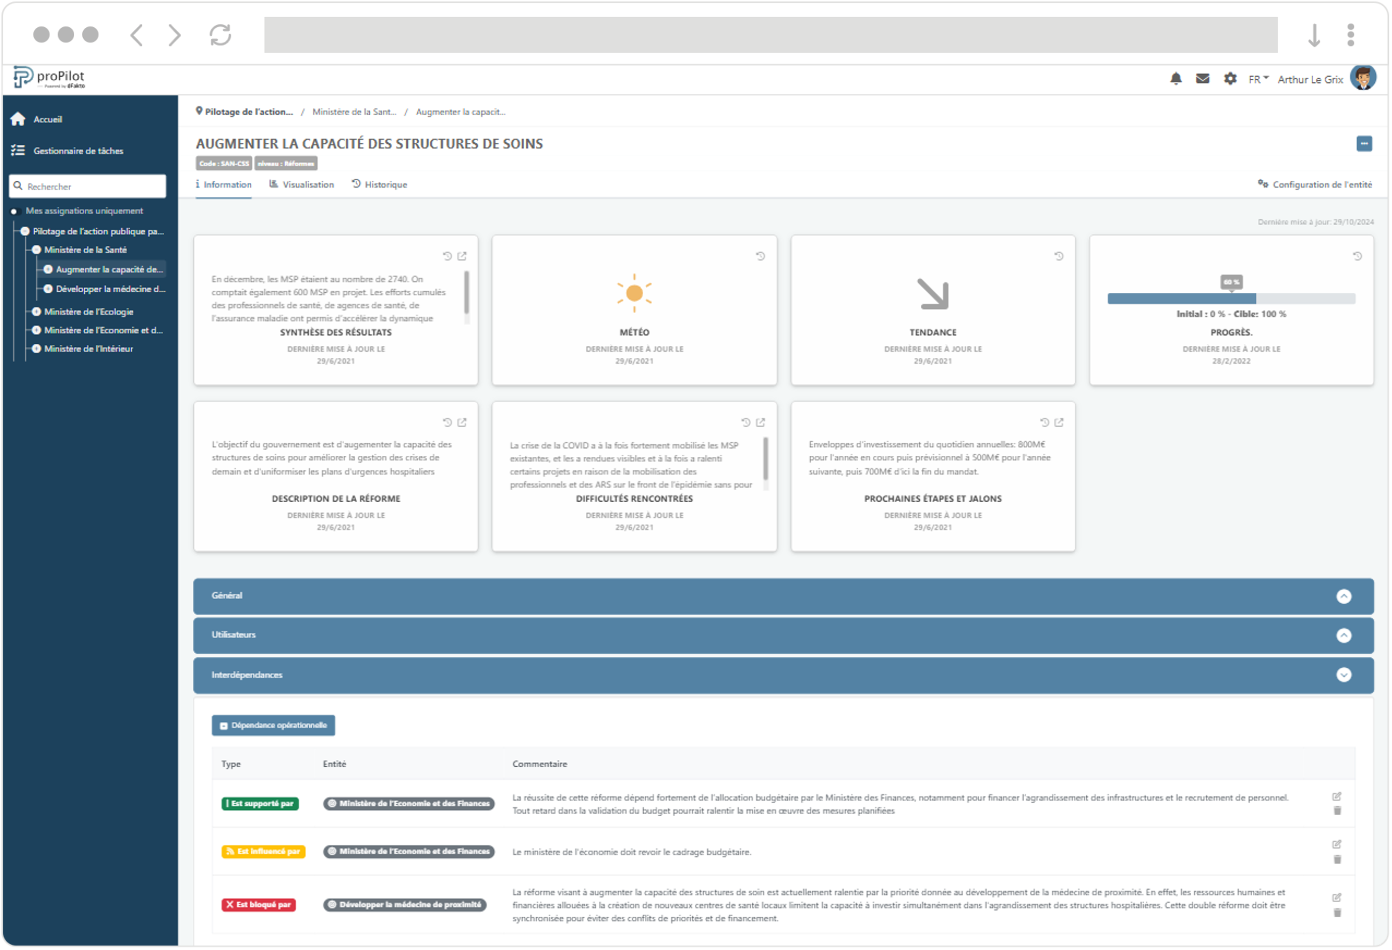Open Synthèse des résultats in external view
1392x950 pixels.
(x=462, y=256)
